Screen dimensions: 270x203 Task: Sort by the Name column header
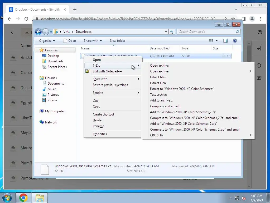tap(114, 48)
